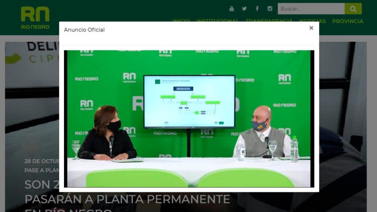Close the Anuncio Oficial popup

pyautogui.click(x=311, y=28)
